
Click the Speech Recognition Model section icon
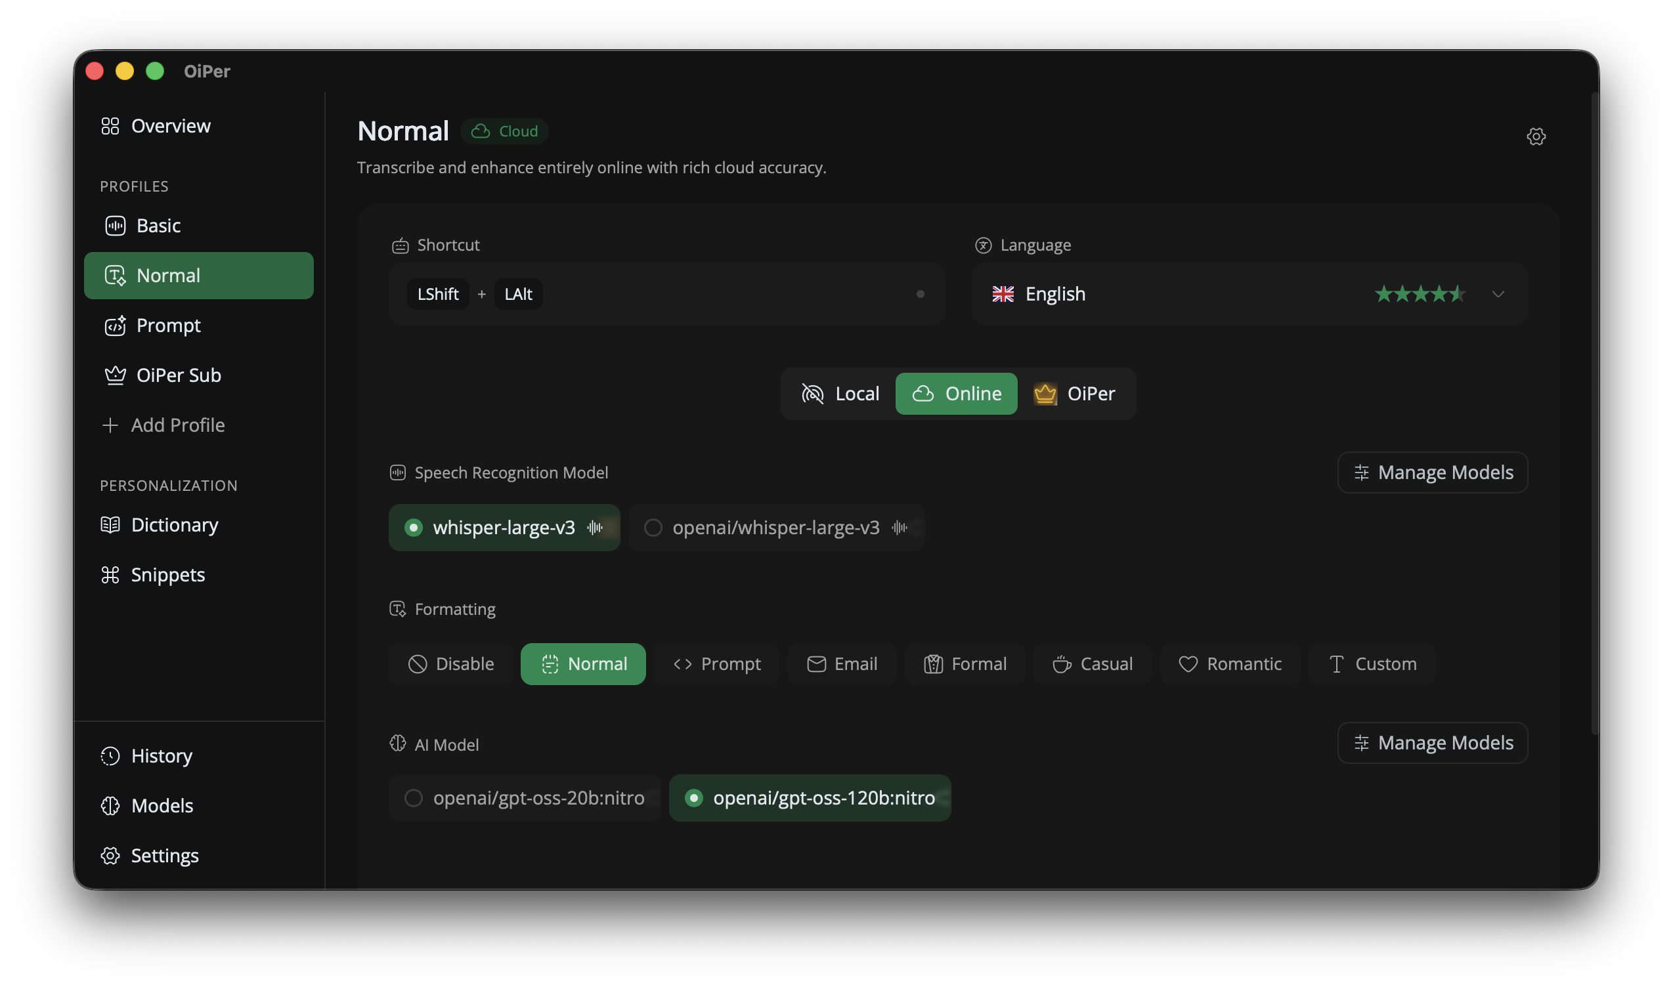tap(397, 472)
